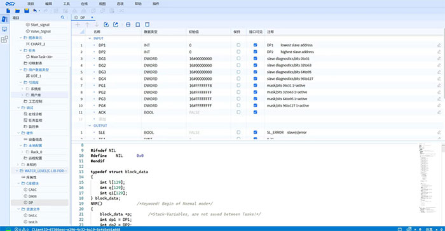Click the edit icon at end of PG4 row
The width and height of the screenshot is (445, 231).
(x=439, y=105)
